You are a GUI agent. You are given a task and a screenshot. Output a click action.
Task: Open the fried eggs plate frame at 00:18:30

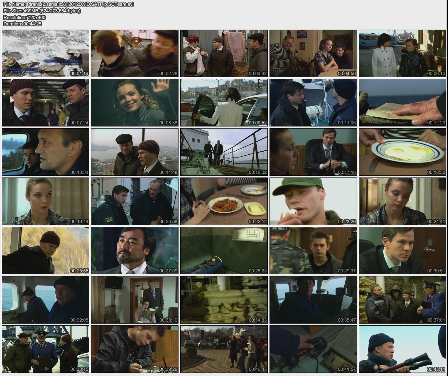point(402,152)
